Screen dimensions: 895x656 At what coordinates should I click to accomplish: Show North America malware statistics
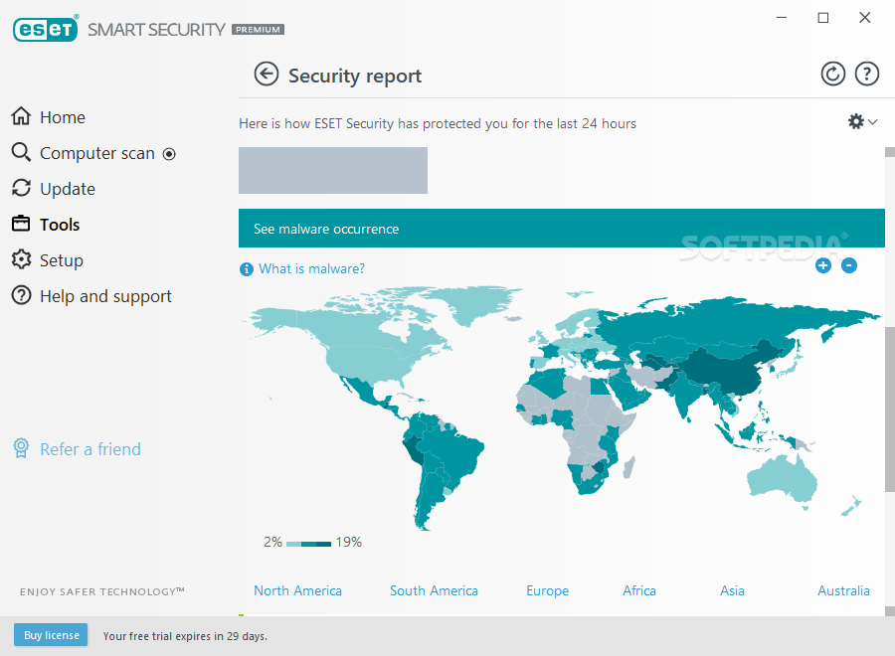point(297,591)
